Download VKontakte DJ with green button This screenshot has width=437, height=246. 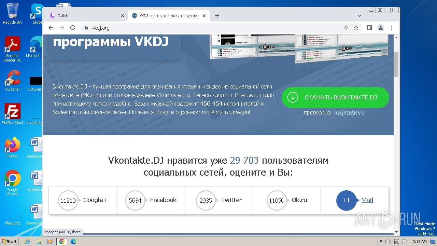tap(335, 97)
